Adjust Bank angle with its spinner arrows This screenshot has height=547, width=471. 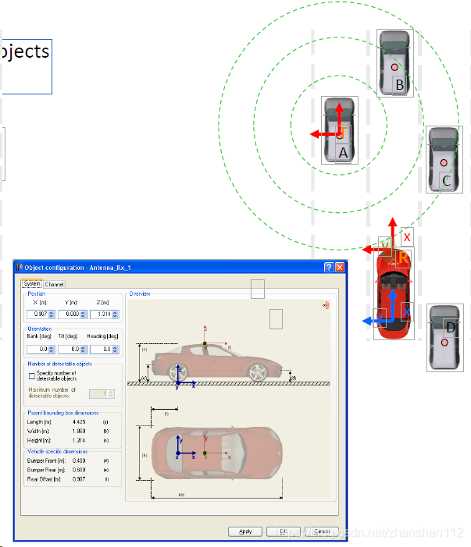52,350
